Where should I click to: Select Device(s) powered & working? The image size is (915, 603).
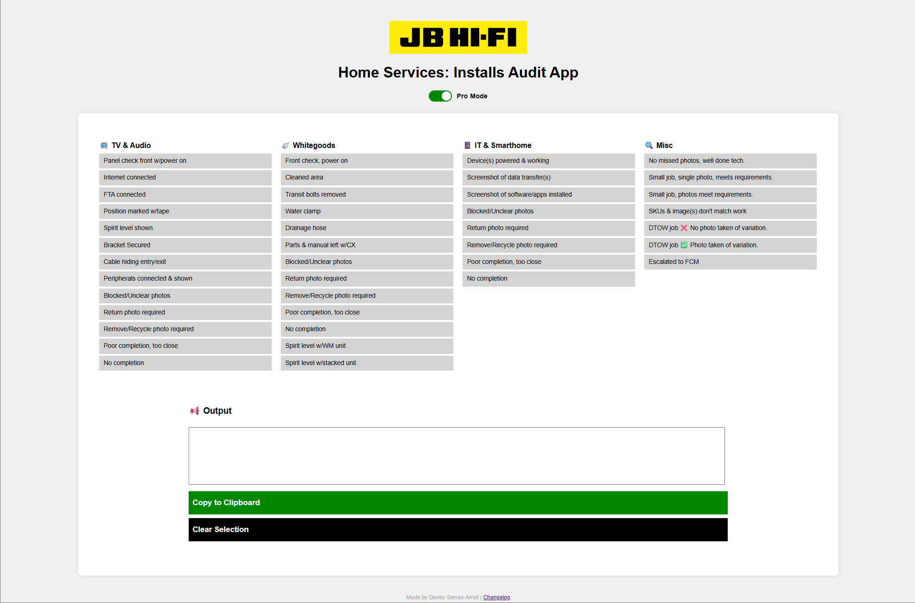pyautogui.click(x=549, y=161)
